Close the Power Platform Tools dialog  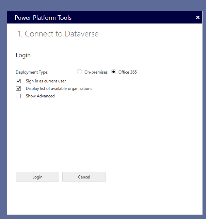(x=197, y=17)
